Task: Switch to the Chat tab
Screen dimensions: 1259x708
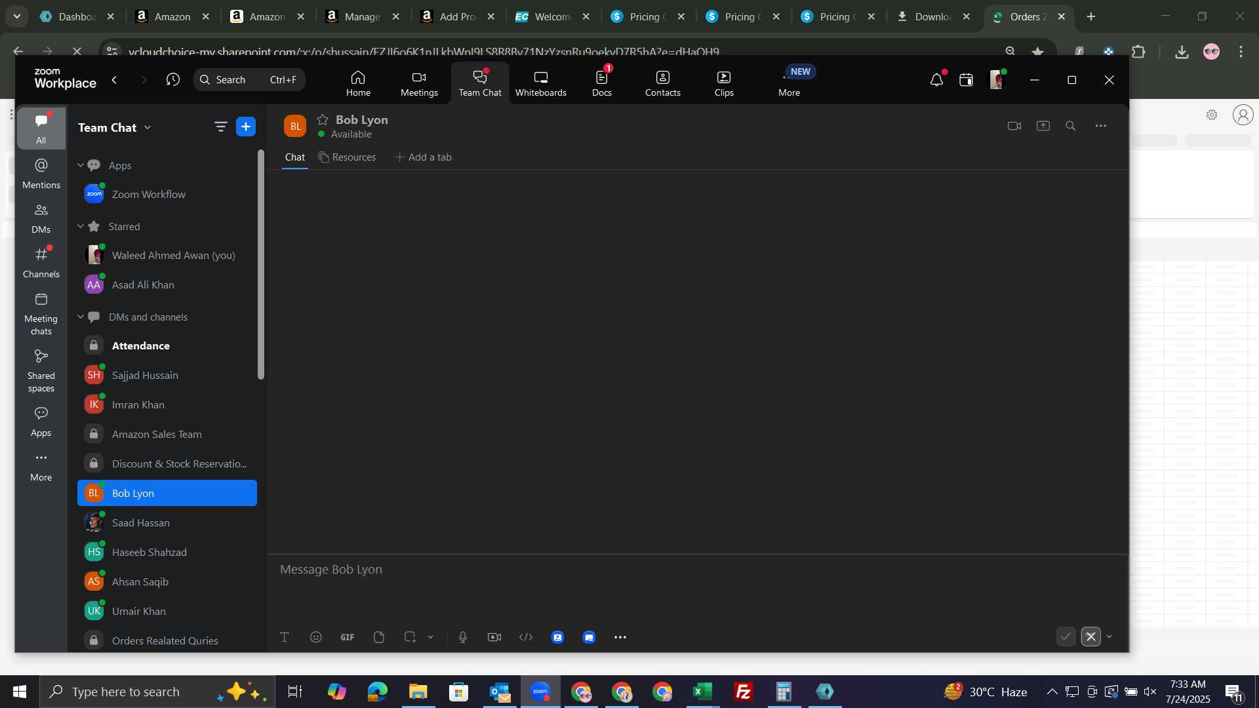Action: pos(295,157)
